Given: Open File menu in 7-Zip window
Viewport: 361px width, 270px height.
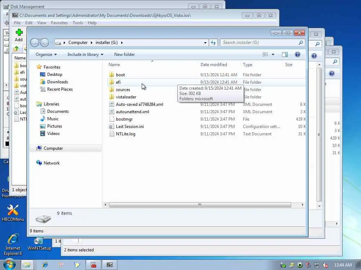Looking at the screenshot, I should point(17,23).
